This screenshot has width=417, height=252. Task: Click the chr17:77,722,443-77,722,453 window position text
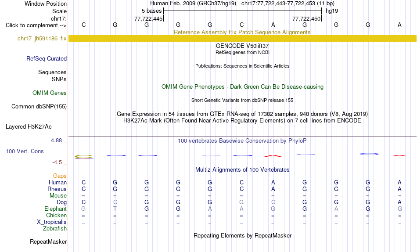(x=288, y=4)
